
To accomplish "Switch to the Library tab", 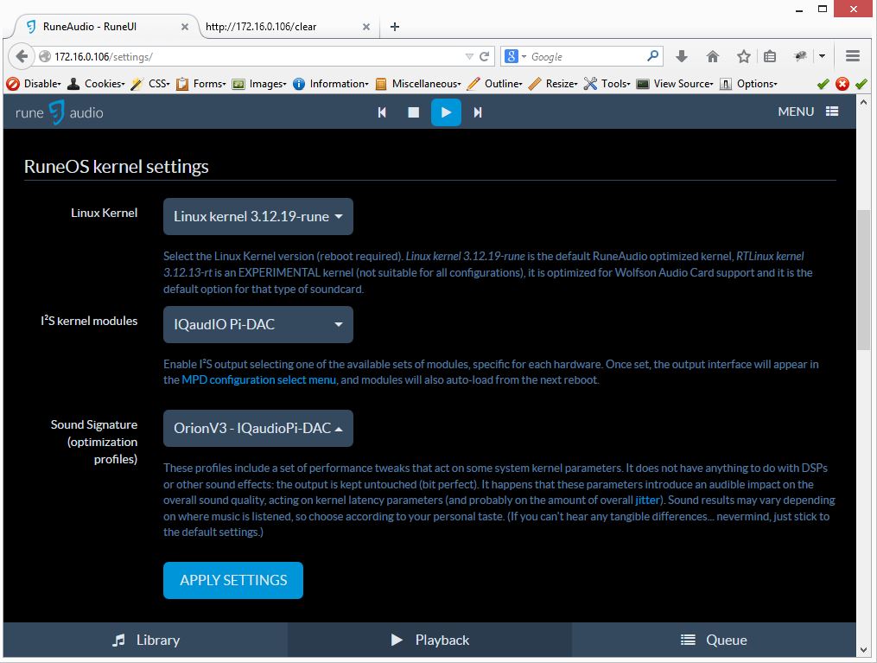I will (145, 640).
